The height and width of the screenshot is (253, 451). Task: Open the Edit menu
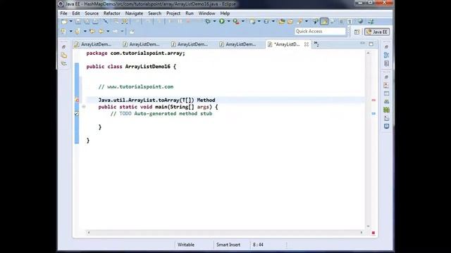(x=76, y=13)
